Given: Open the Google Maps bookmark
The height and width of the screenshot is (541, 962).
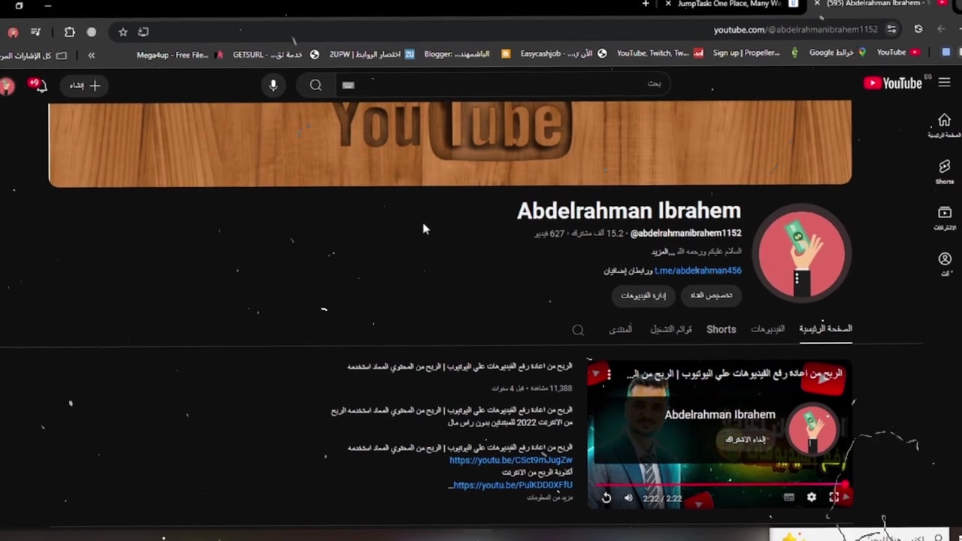Looking at the screenshot, I should tap(837, 53).
